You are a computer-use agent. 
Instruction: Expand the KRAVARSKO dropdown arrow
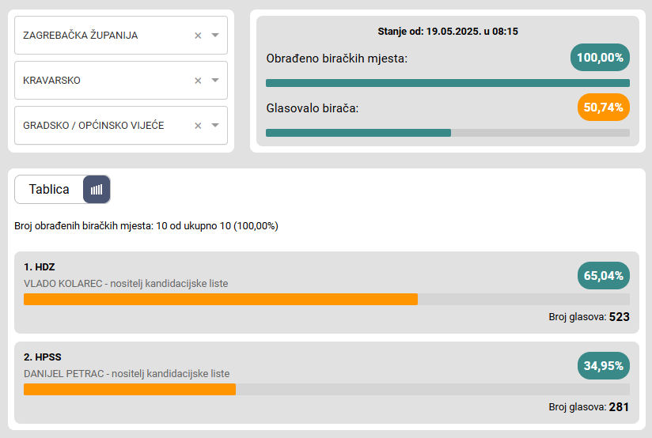(215, 81)
